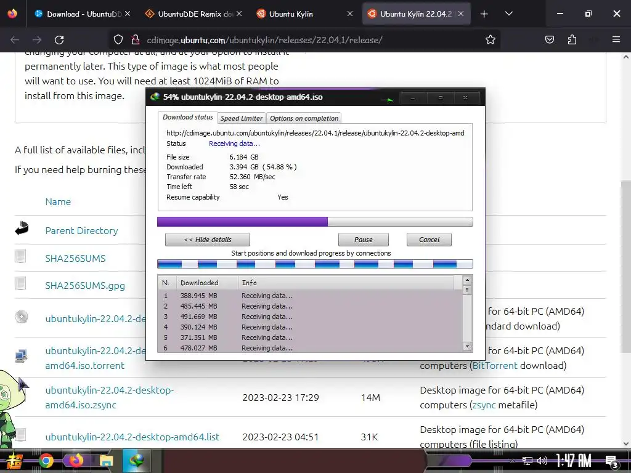Click the Info column header
The height and width of the screenshot is (473, 631).
(x=346, y=283)
